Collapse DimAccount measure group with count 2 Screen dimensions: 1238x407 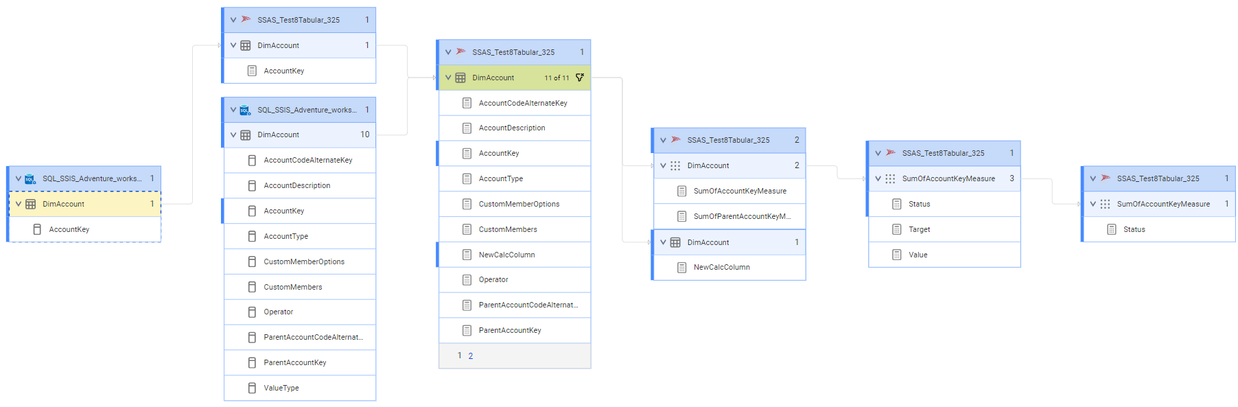(x=663, y=165)
